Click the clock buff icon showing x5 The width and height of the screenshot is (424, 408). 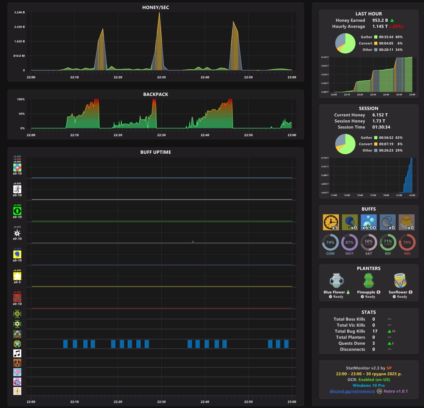pos(331,222)
